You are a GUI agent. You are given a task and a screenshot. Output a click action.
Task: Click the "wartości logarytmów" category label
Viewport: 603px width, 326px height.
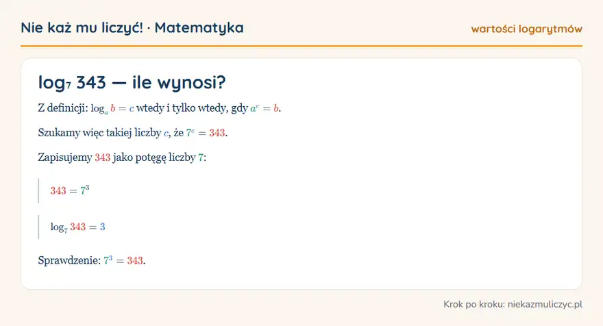tap(526, 29)
